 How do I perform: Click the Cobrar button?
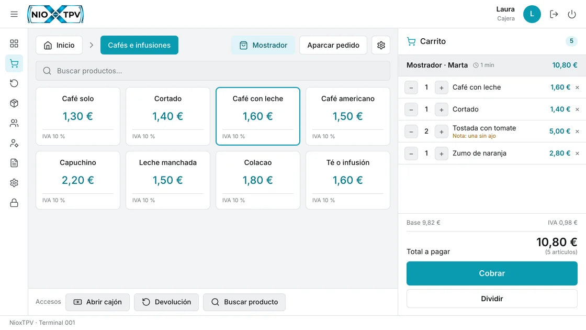point(492,273)
